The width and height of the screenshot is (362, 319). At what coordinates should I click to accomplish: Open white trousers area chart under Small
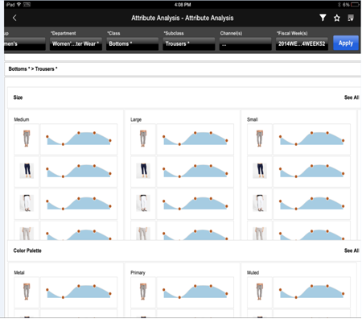(x=311, y=204)
